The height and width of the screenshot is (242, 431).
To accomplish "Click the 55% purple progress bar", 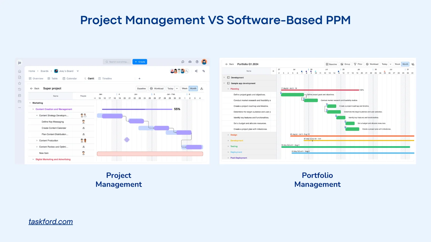I will click(137, 109).
